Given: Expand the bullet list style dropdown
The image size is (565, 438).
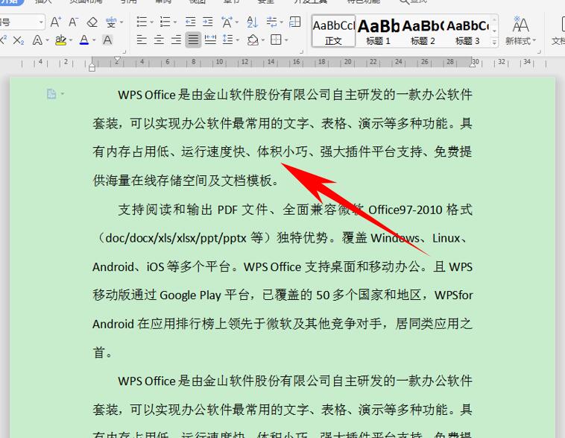Looking at the screenshot, I should click(152, 22).
